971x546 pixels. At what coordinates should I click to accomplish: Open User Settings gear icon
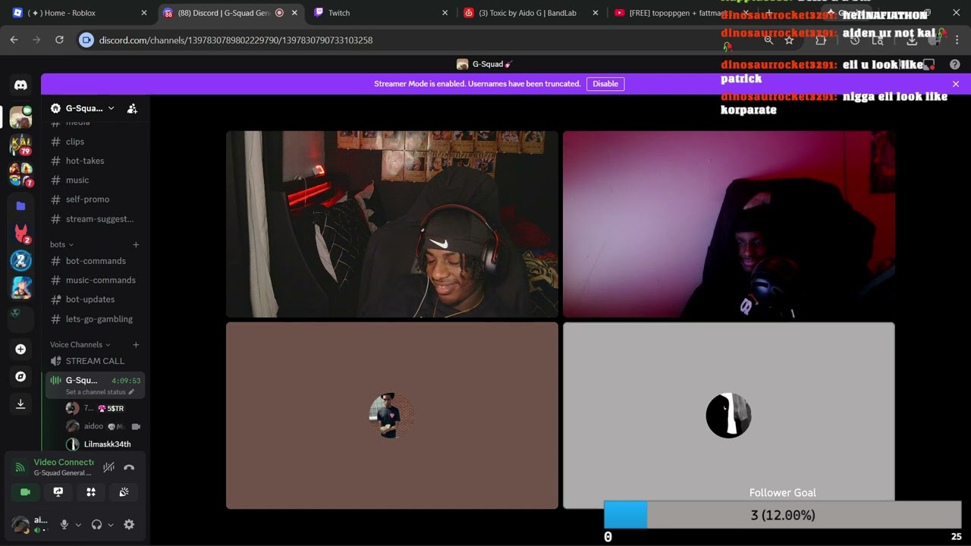tap(129, 524)
